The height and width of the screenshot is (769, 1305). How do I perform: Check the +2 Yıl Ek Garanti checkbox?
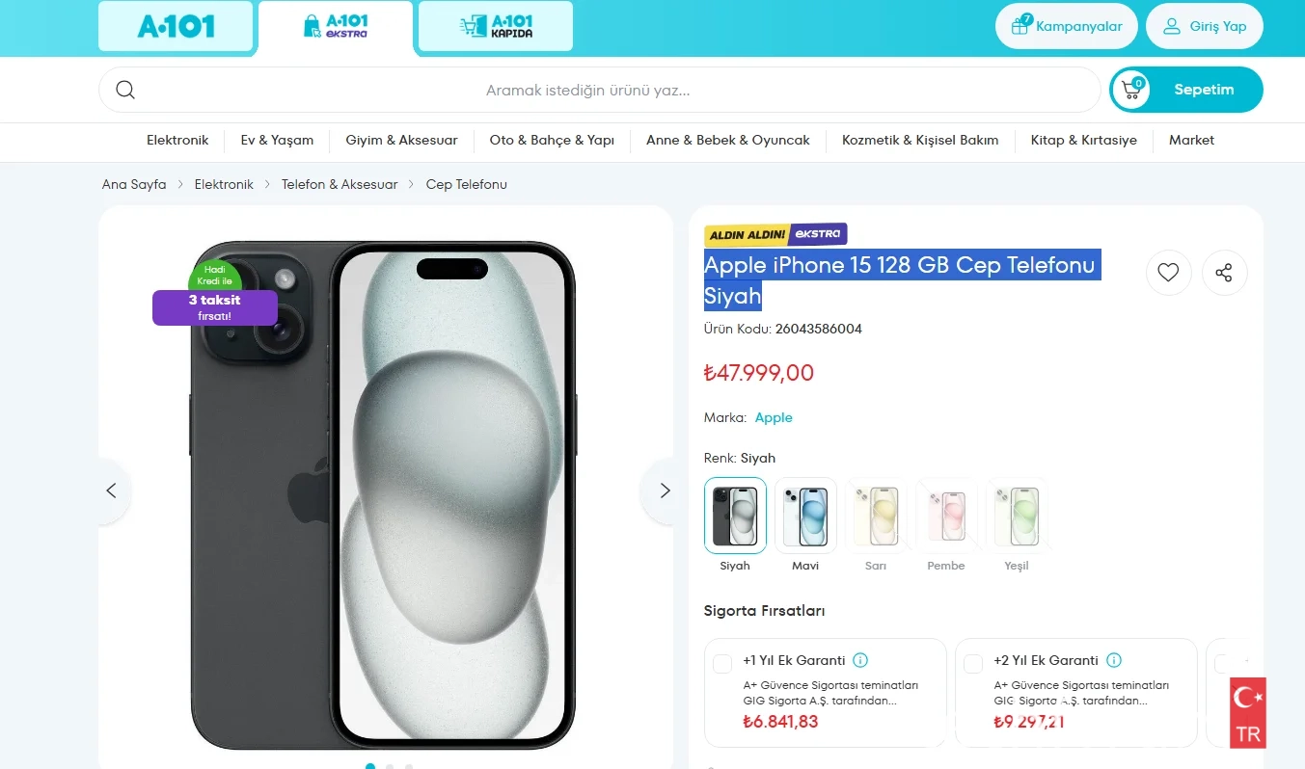click(x=973, y=664)
